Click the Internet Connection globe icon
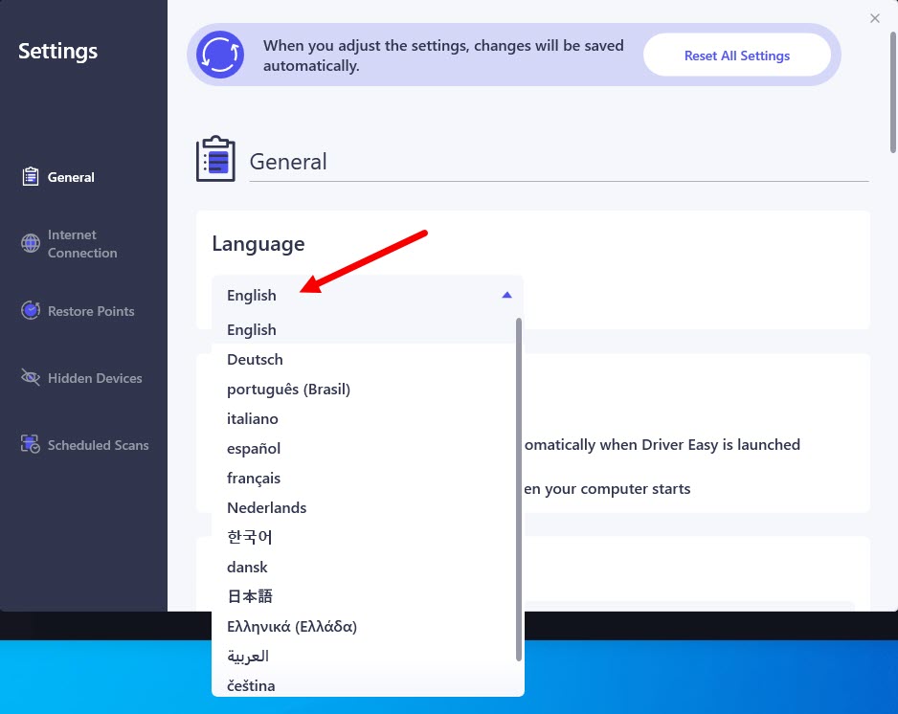This screenshot has height=714, width=898. pos(31,244)
